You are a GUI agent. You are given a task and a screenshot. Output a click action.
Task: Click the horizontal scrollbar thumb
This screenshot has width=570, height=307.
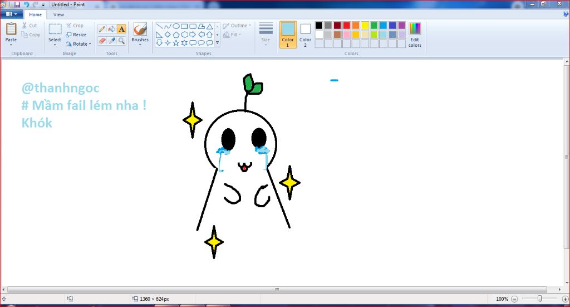point(277,290)
